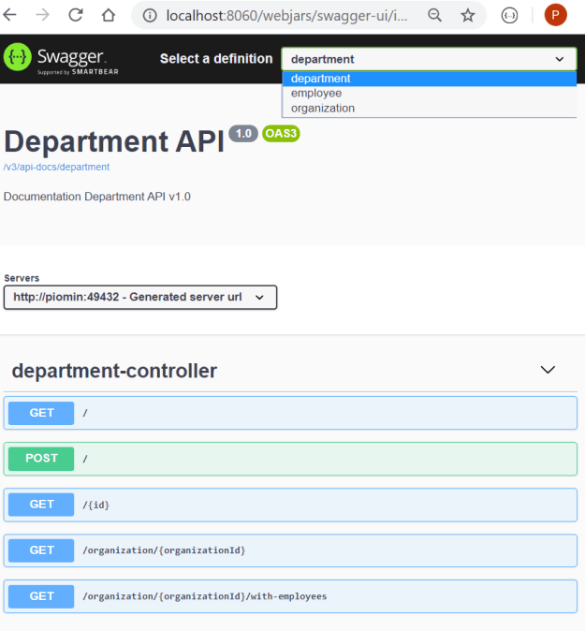585x631 pixels.
Task: Click the Swagger logo
Action: pyautogui.click(x=61, y=59)
